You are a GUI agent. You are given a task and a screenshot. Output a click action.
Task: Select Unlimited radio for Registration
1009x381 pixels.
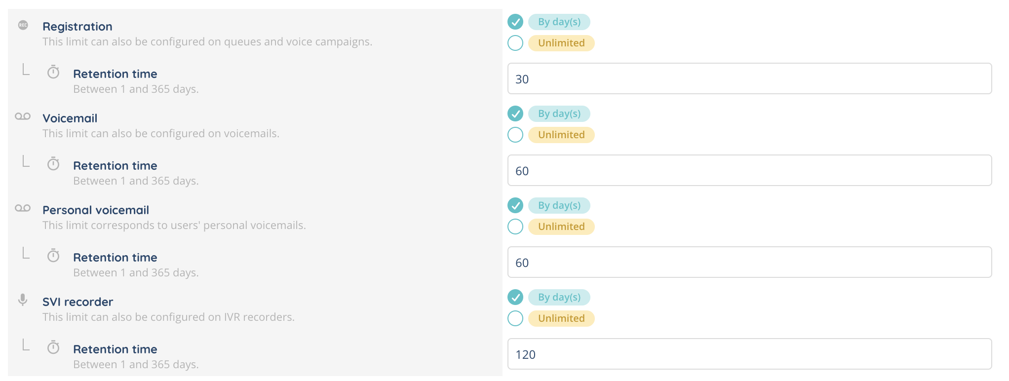tap(515, 43)
